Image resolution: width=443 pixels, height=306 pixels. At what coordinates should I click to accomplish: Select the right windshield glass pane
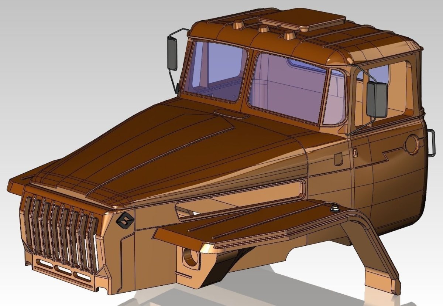[x=287, y=88]
